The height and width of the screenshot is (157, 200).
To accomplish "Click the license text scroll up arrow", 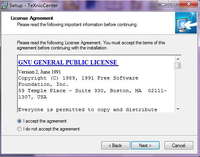I will tap(178, 59).
